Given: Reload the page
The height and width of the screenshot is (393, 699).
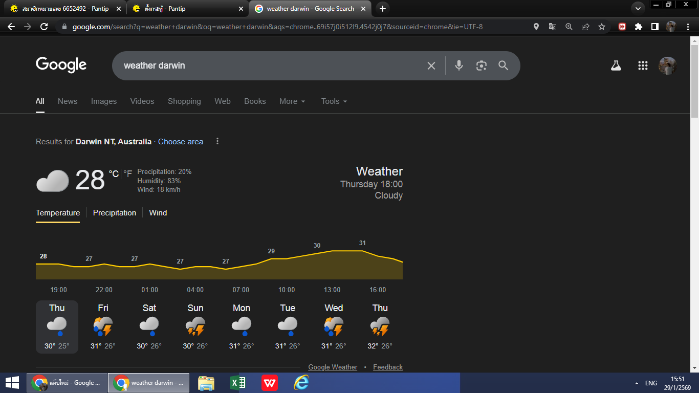Looking at the screenshot, I should [x=44, y=27].
